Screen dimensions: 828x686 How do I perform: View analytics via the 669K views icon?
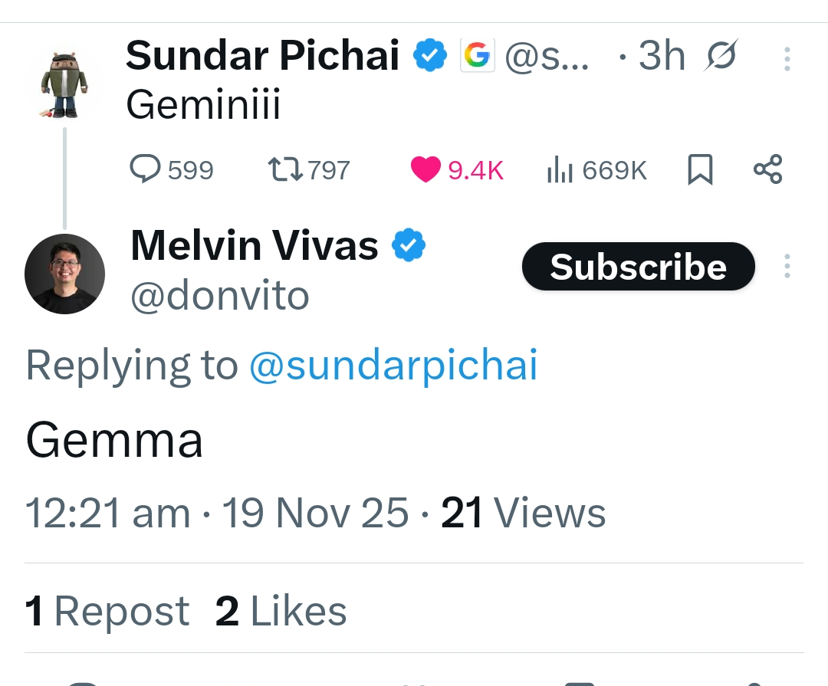[560, 169]
